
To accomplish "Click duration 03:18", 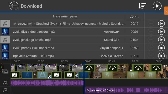I will click(134, 56).
